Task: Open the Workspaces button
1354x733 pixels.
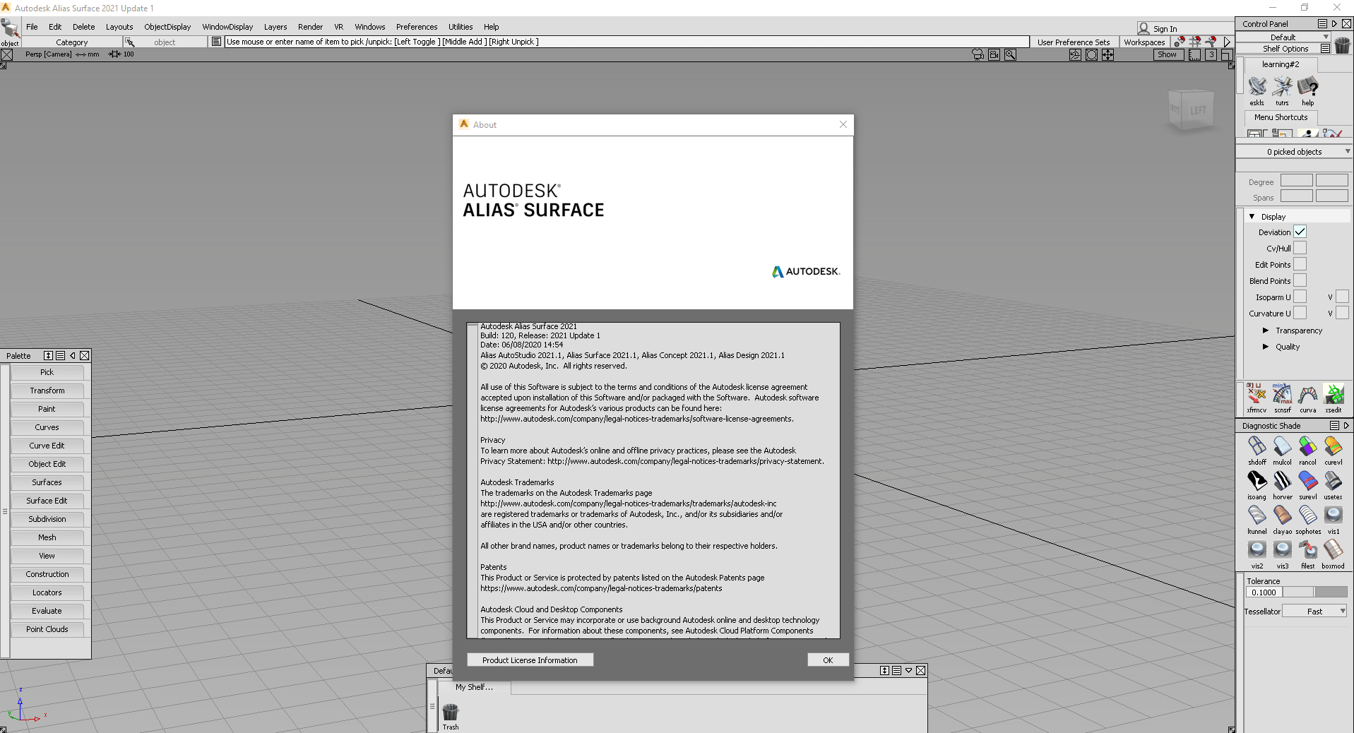Action: tap(1144, 42)
